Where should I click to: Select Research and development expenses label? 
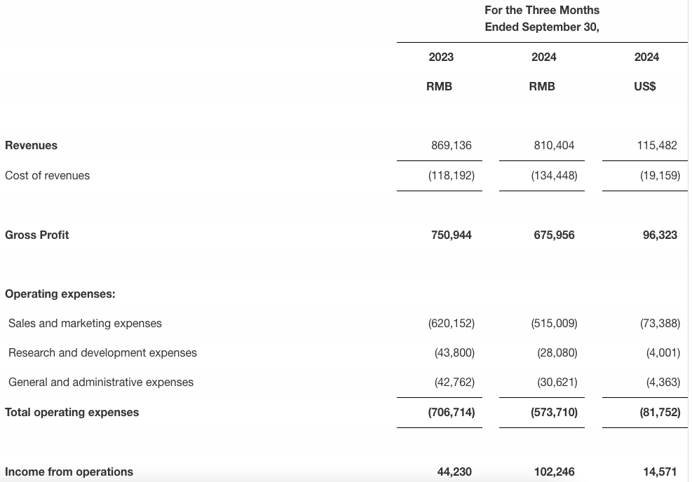(x=102, y=353)
